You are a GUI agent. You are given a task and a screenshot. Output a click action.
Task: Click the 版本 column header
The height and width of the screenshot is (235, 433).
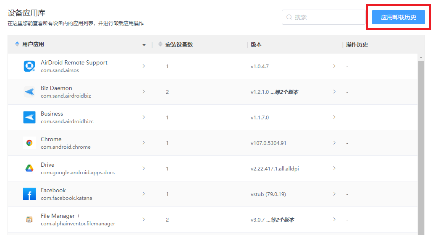click(256, 44)
